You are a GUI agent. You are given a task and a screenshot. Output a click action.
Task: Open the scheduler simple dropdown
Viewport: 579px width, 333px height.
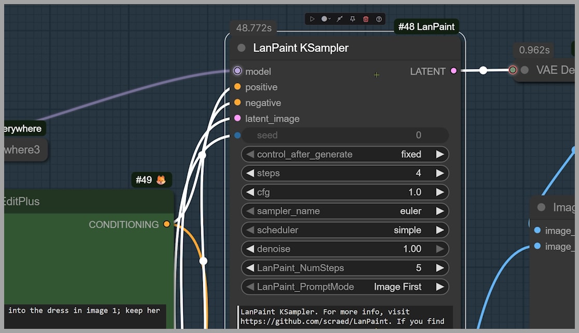pos(344,230)
